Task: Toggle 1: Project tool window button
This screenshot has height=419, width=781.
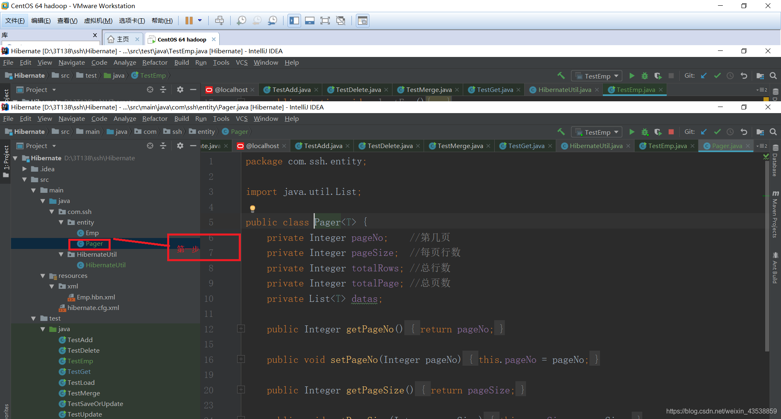Action: (x=6, y=161)
